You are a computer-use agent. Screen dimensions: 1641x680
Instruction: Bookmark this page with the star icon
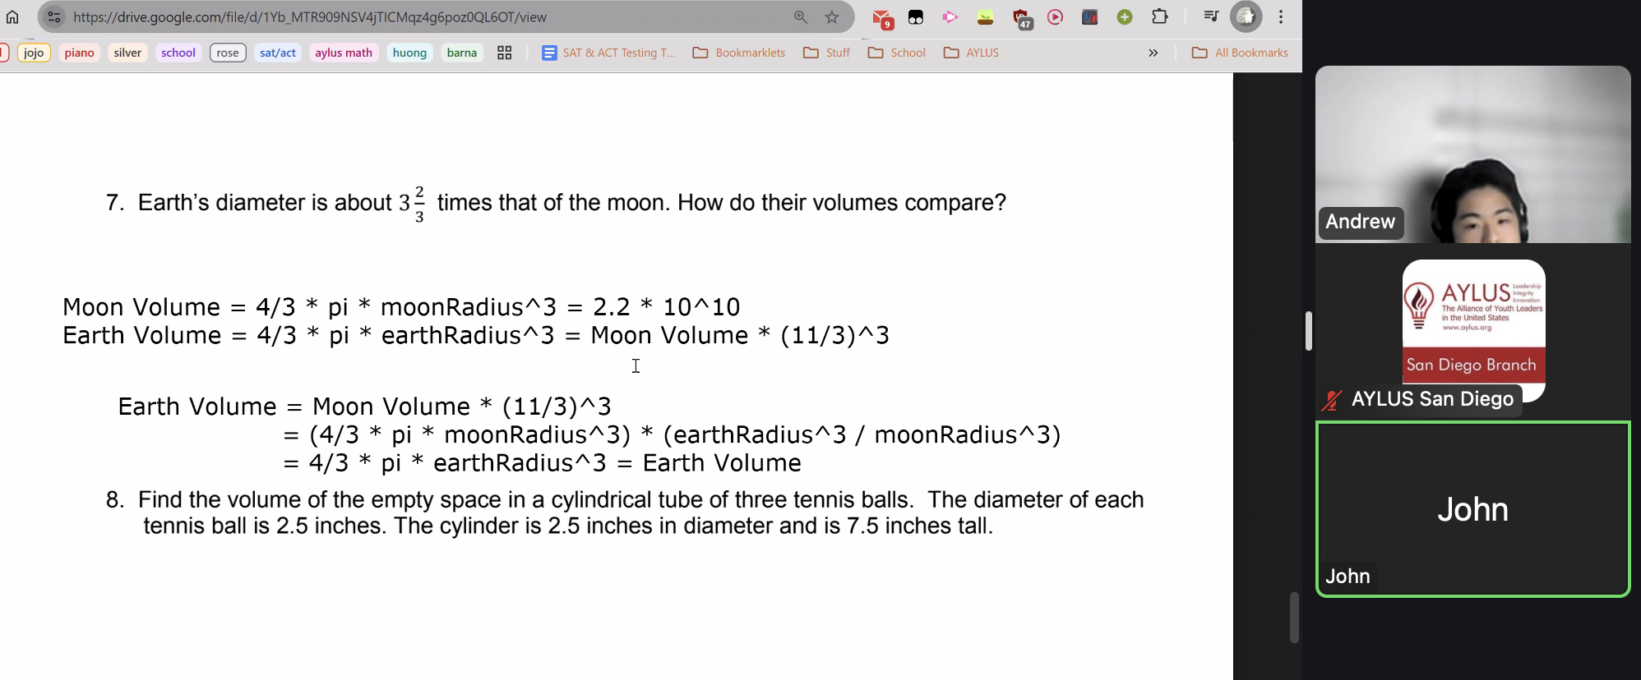[x=832, y=17]
